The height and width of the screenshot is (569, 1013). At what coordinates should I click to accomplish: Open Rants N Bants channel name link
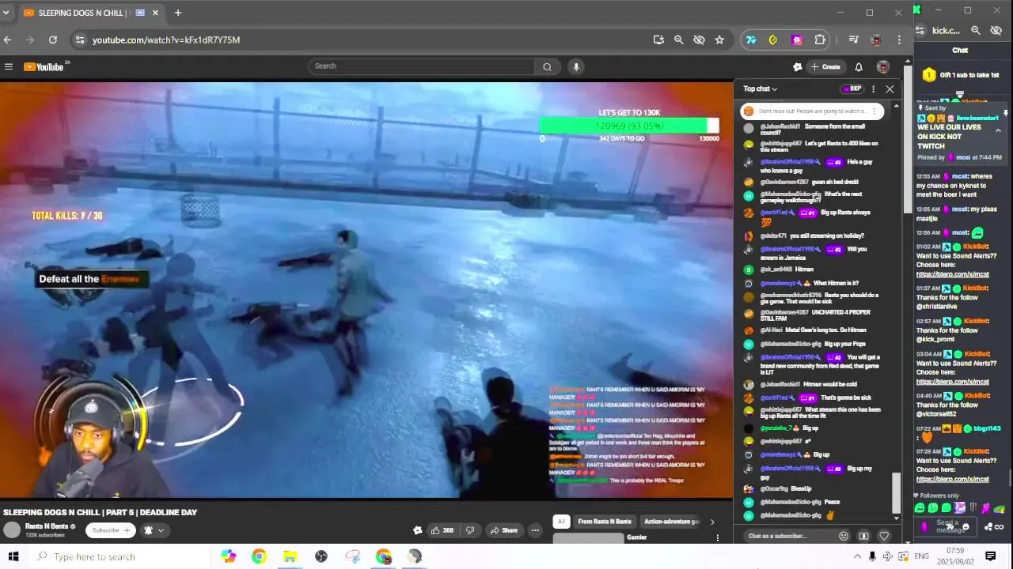(47, 526)
